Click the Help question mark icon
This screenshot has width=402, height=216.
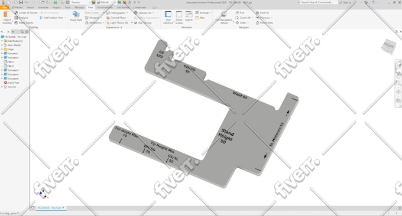point(374,2)
